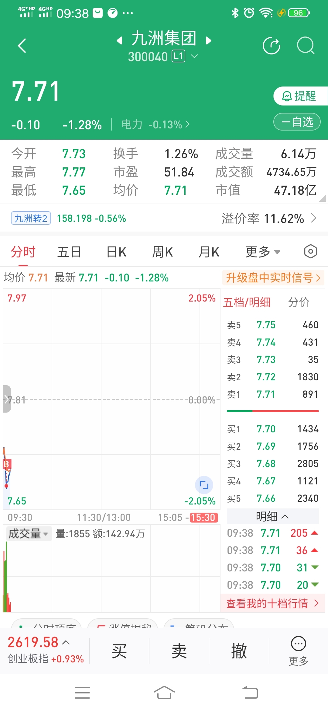Select 买4 price 7.67 row
The width and height of the screenshot is (328, 712).
[272, 481]
